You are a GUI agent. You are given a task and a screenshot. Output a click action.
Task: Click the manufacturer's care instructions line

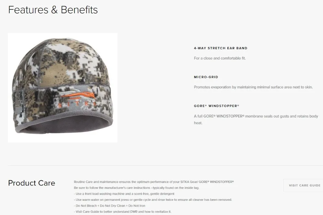137,188
